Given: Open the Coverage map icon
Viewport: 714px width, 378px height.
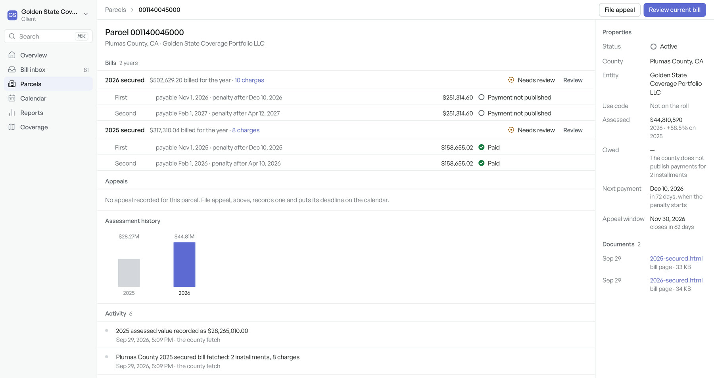Looking at the screenshot, I should coord(12,127).
